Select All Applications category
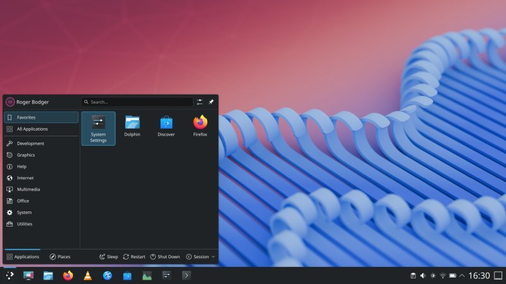The width and height of the screenshot is (506, 284). 41,129
